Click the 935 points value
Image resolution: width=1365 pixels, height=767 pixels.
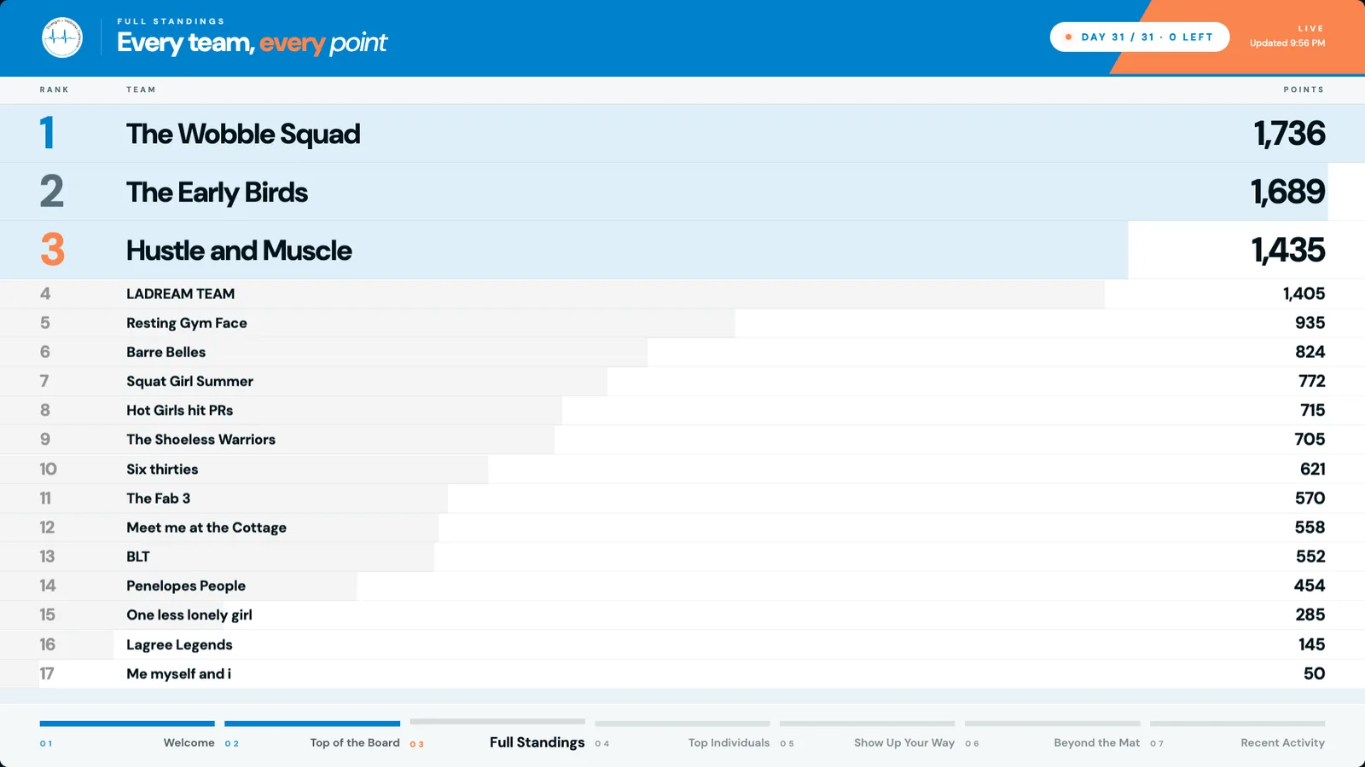pyautogui.click(x=1310, y=323)
